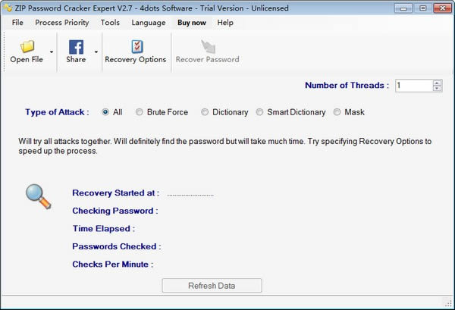Viewport: 455px width, 310px height.
Task: Select Smart Dictionary attack type
Action: [260, 112]
